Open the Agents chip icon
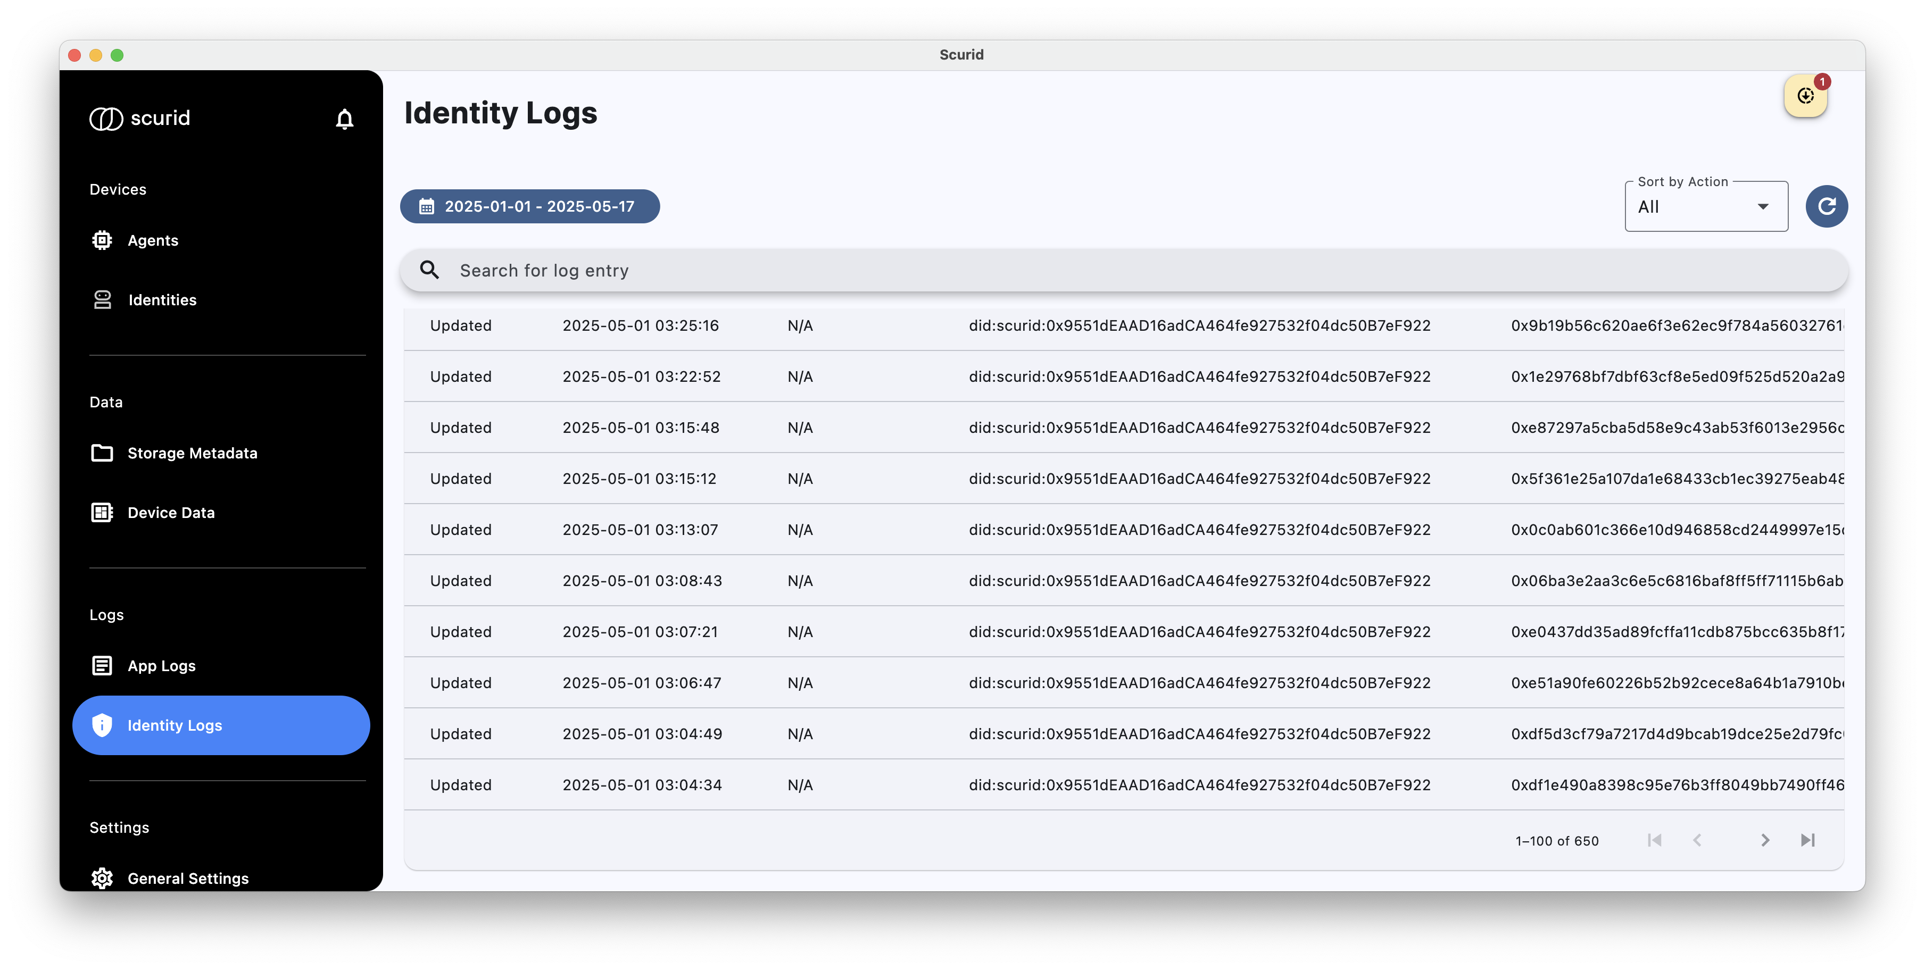The image size is (1925, 970). 102,240
